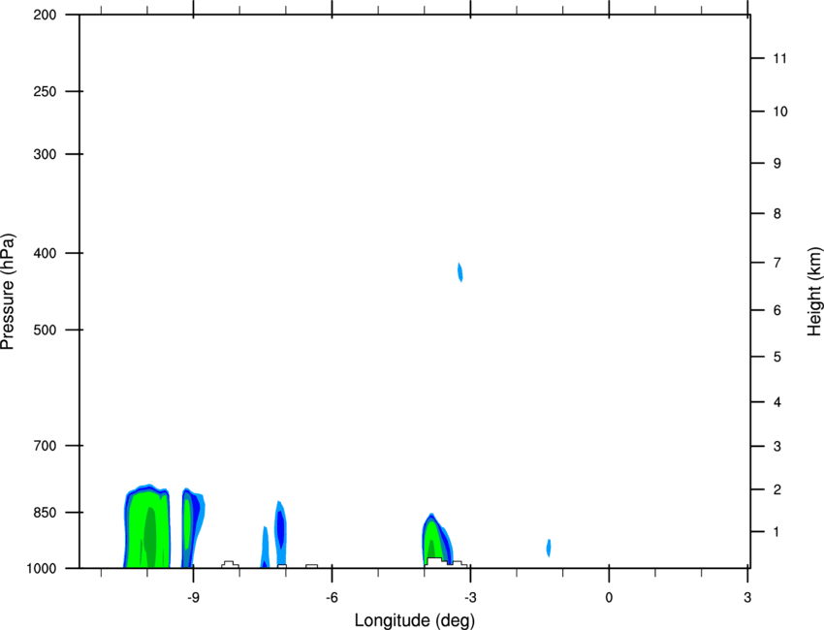Click height tick label 10
This screenshot has height=630, width=824.
pyautogui.click(x=780, y=111)
